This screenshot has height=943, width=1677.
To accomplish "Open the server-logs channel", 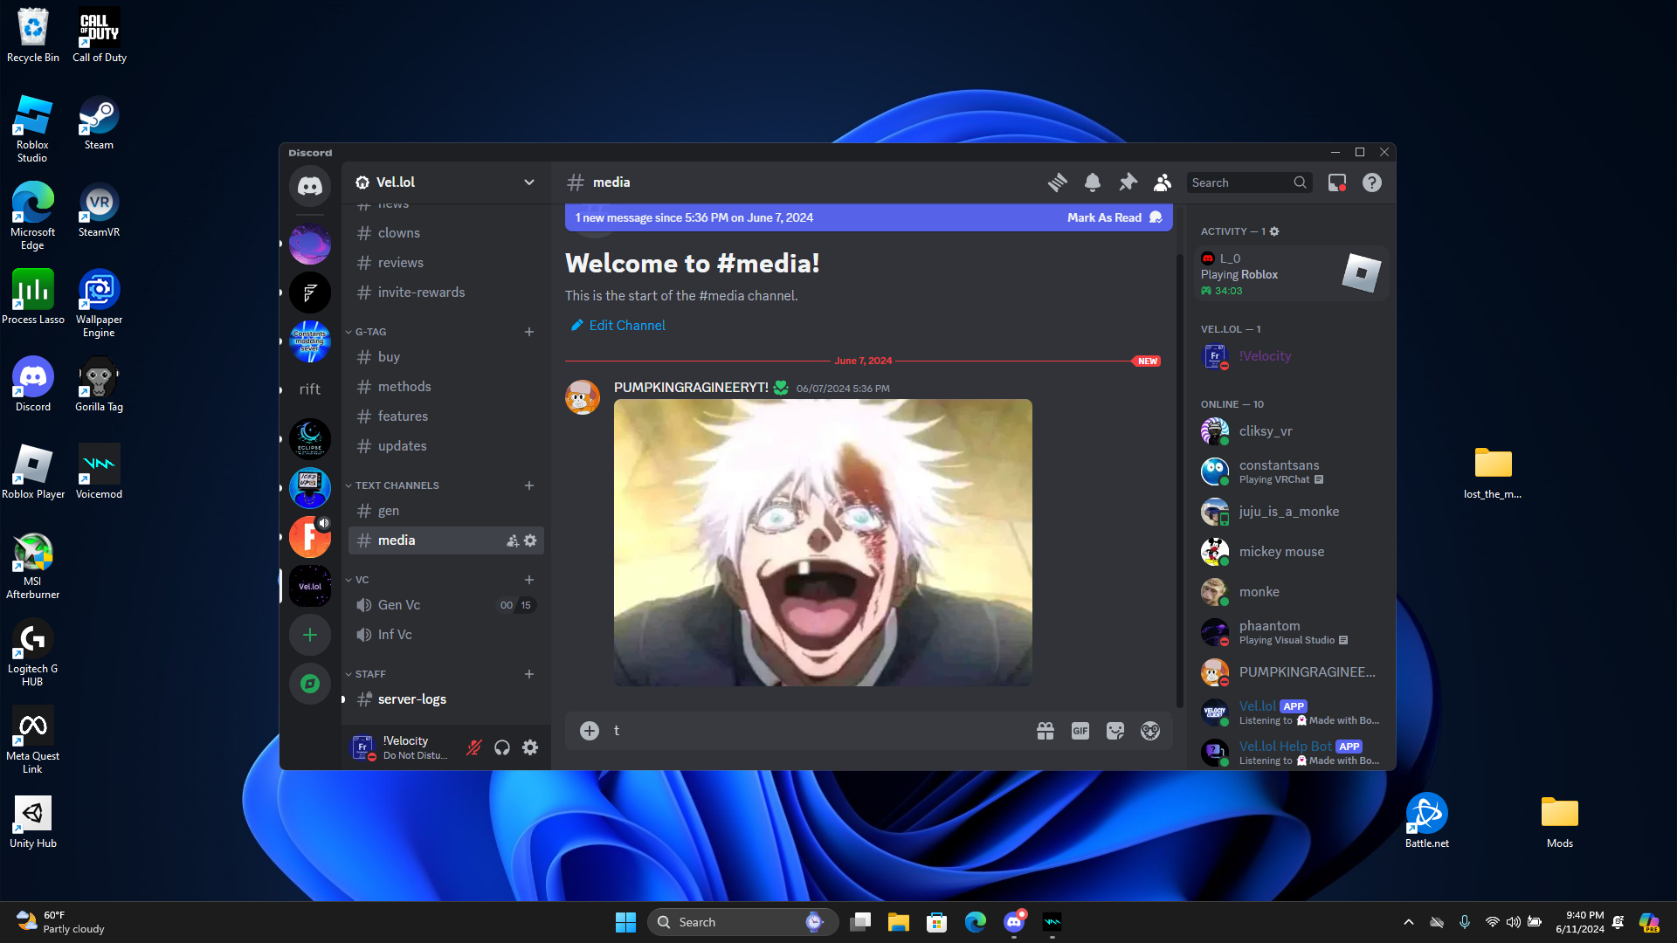I will coord(411,699).
